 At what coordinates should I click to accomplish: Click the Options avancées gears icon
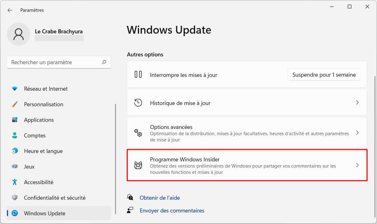pyautogui.click(x=138, y=133)
